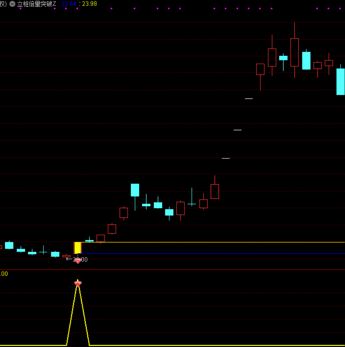345x347 pixels.
Task: Click the 立桩倍量突破Z indicator name
Action: 36,4
